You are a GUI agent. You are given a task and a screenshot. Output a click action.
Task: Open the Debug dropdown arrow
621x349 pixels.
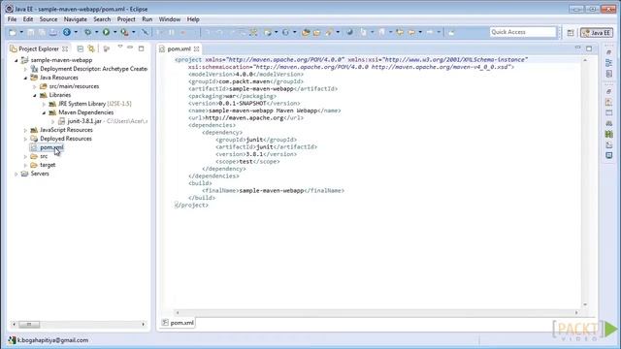[x=96, y=32]
